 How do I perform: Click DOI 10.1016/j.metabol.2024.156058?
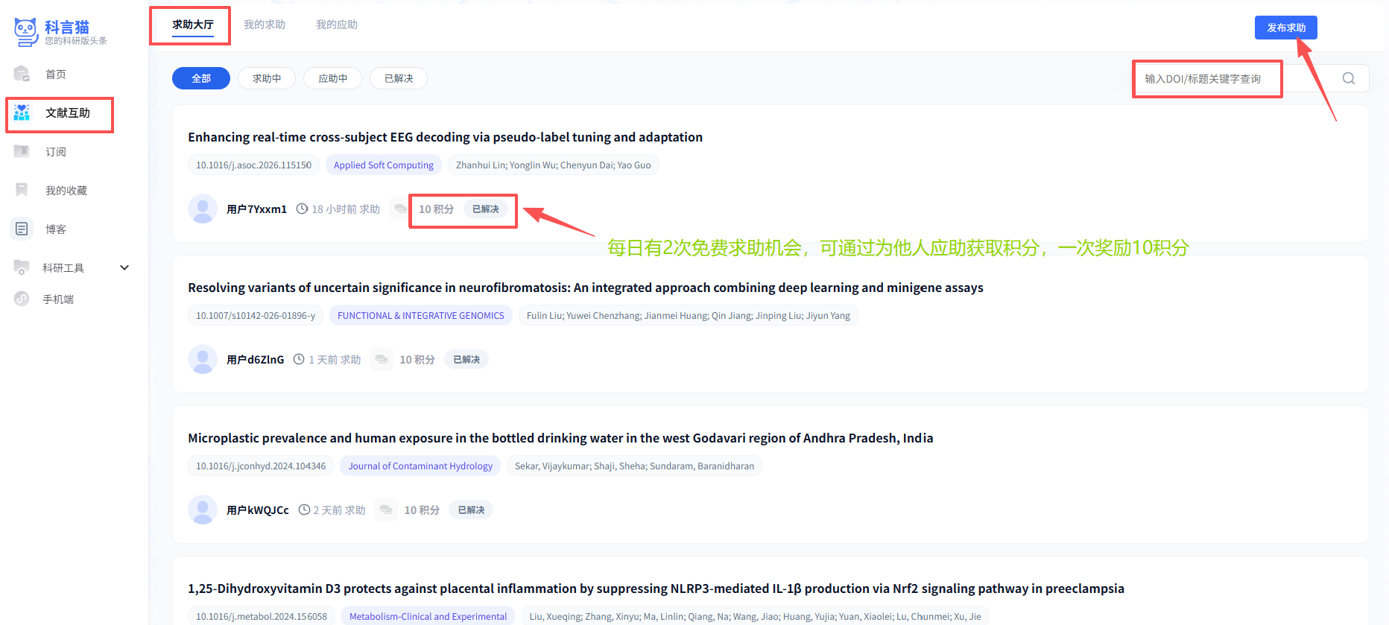(x=262, y=616)
